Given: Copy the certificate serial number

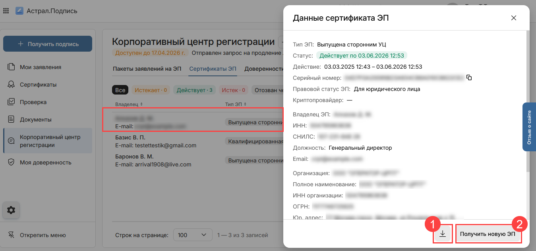Looking at the screenshot, I should click(x=469, y=78).
